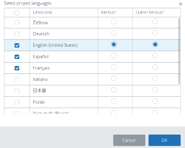The image size is (185, 148).
Task: Set Čeština as the Default language
Action: (x=114, y=21)
